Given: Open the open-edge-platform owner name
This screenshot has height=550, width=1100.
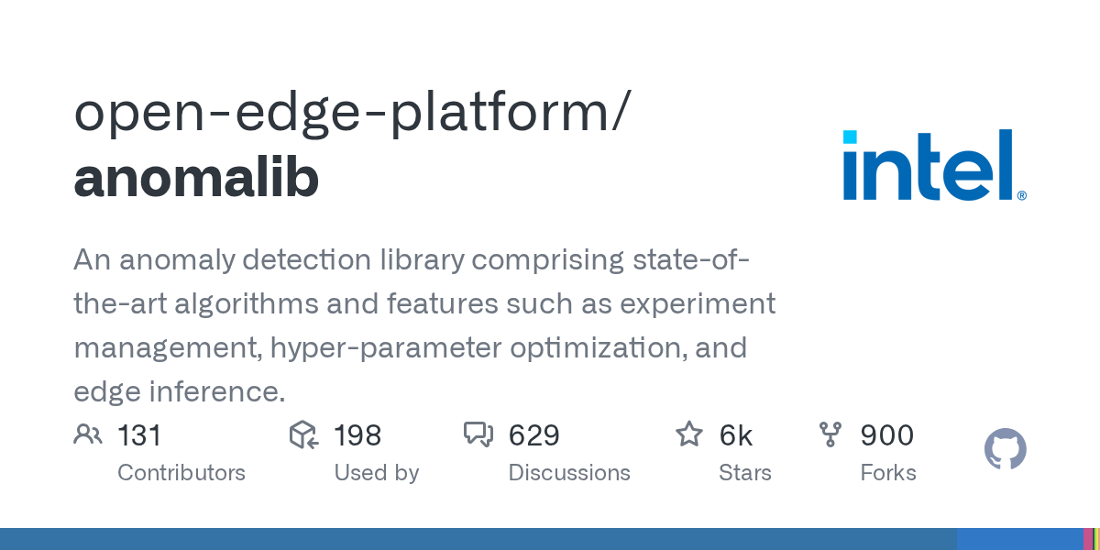Looking at the screenshot, I should [351, 112].
